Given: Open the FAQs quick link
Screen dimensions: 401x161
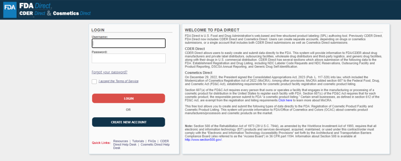Looking at the screenshot, I should 152,141.
